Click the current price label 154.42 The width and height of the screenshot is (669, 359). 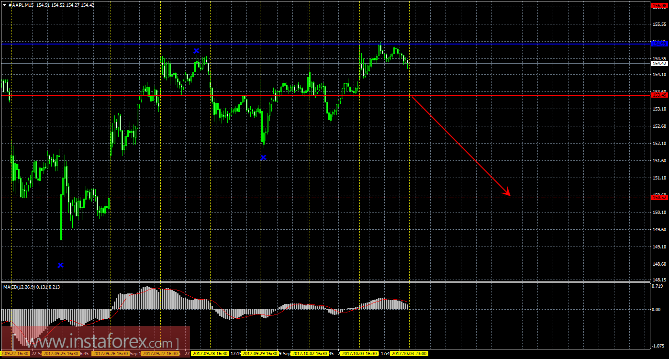pos(659,63)
